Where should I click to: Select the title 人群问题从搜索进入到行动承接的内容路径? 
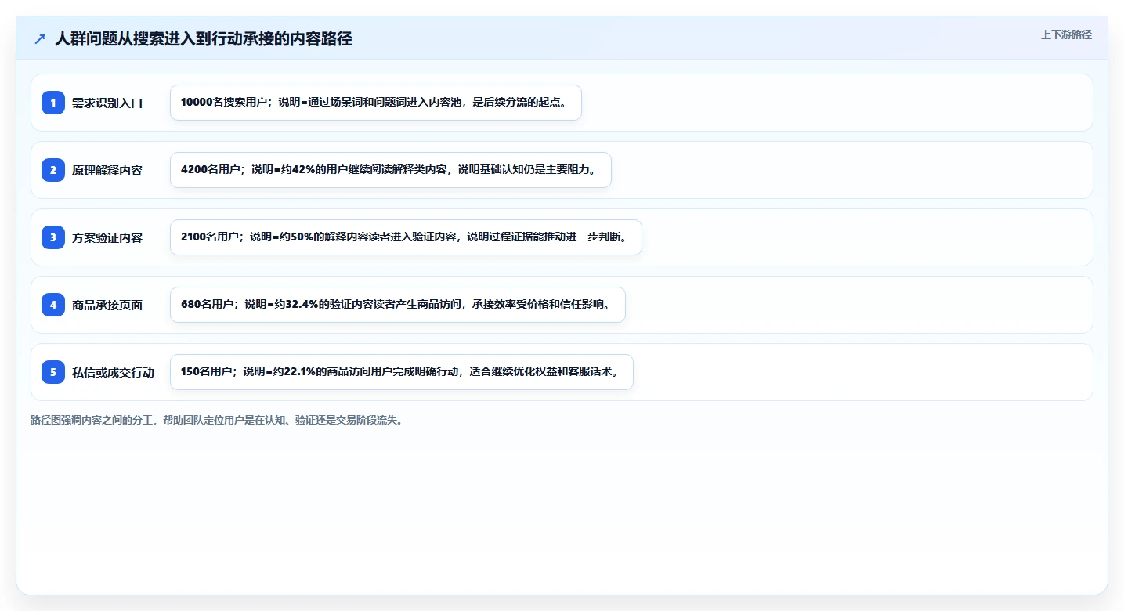tap(204, 38)
